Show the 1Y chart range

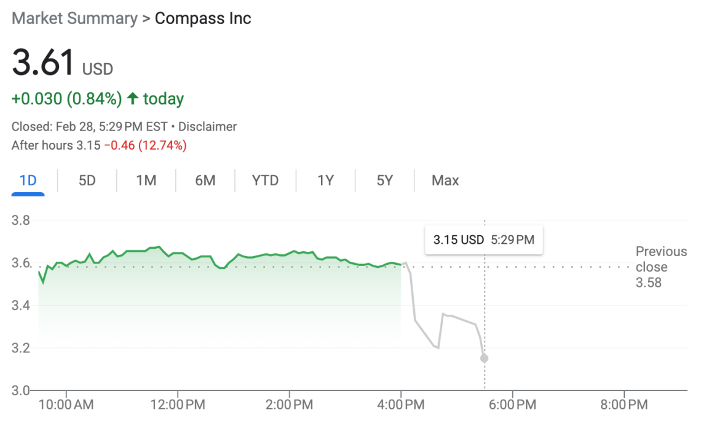pyautogui.click(x=325, y=180)
